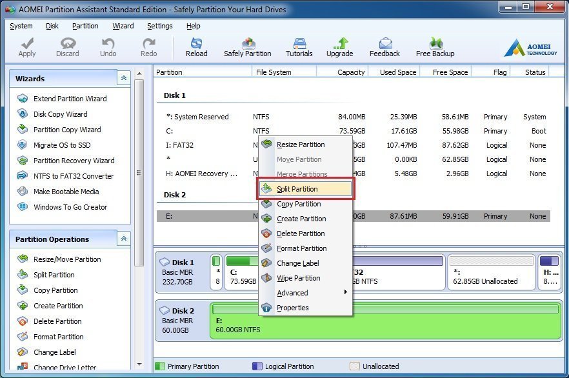Click the Apply checkmark icon
Viewport: 569px width, 378px height.
[27, 43]
